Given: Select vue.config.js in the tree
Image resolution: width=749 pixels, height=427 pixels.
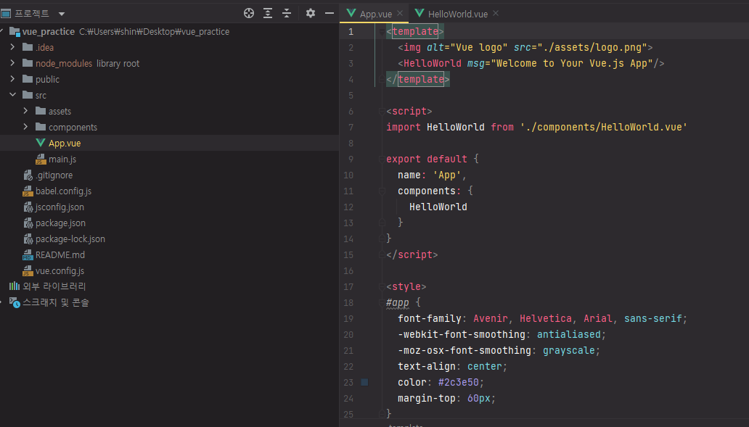Looking at the screenshot, I should pyautogui.click(x=60, y=271).
